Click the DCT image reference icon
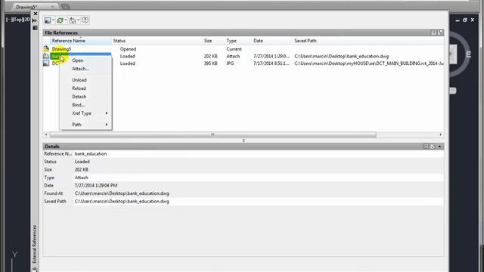The image size is (484, 272). [x=46, y=63]
